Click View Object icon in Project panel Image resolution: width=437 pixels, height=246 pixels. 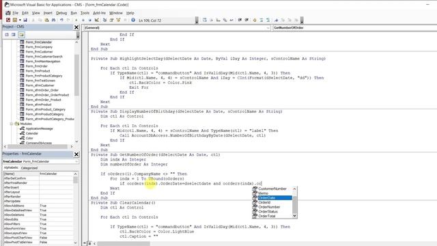coord(14,35)
